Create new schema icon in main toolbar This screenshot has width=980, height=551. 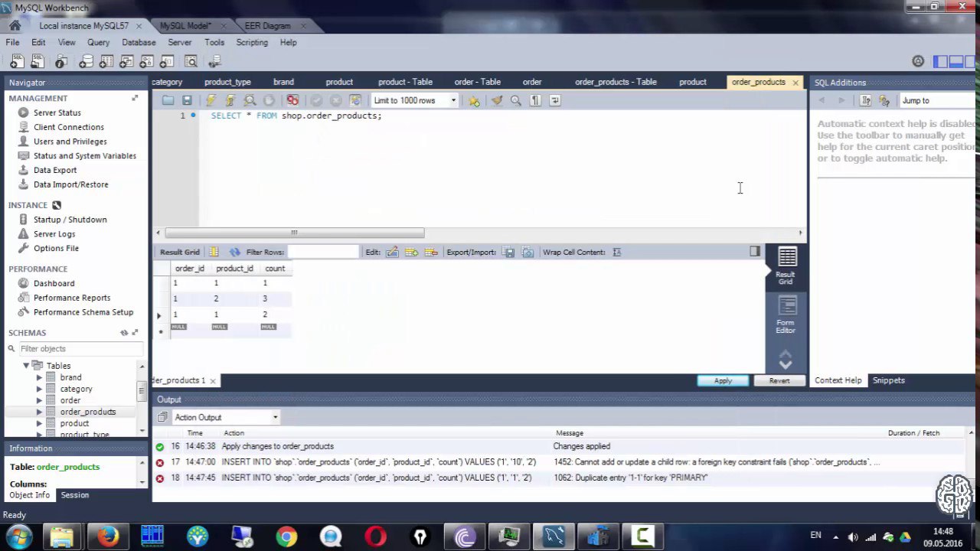click(86, 62)
